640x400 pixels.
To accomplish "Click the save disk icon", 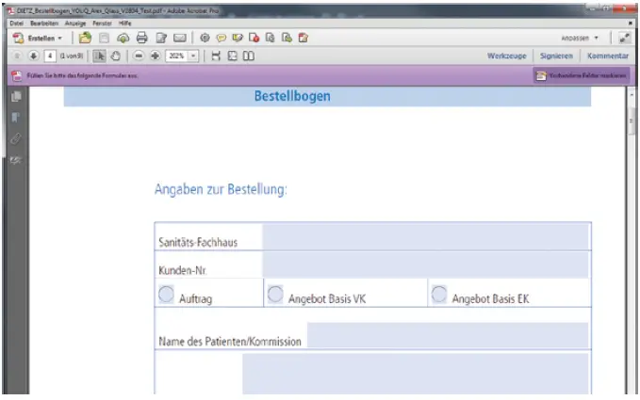I will [x=104, y=39].
